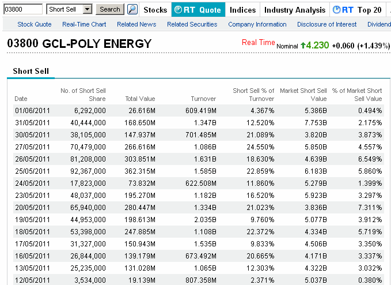
Task: Click the RT Top 20 clock icon
Action: [x=338, y=10]
